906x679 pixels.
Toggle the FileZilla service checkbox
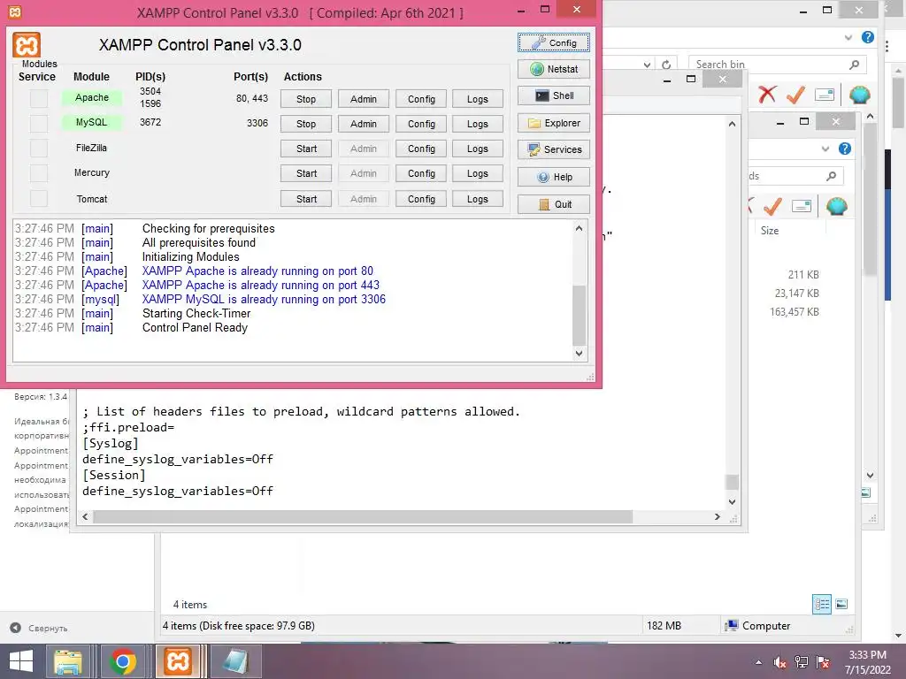[39, 149]
